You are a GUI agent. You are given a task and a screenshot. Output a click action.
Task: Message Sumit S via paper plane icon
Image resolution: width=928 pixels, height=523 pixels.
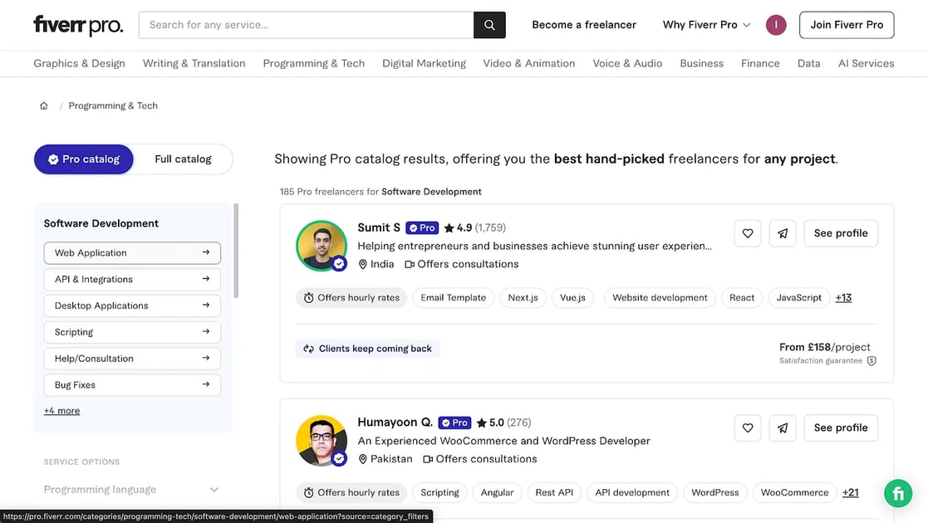point(783,233)
